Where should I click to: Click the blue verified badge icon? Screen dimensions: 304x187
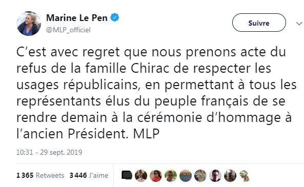click(x=115, y=17)
